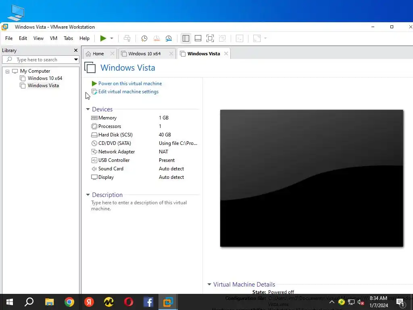Open Yandex from the taskbar

89,302
